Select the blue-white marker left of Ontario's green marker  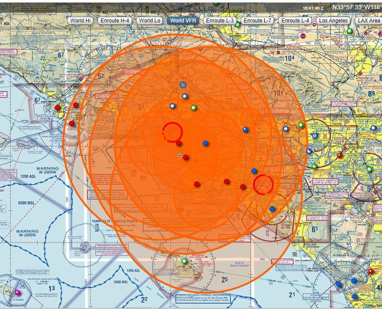coord(286,129)
